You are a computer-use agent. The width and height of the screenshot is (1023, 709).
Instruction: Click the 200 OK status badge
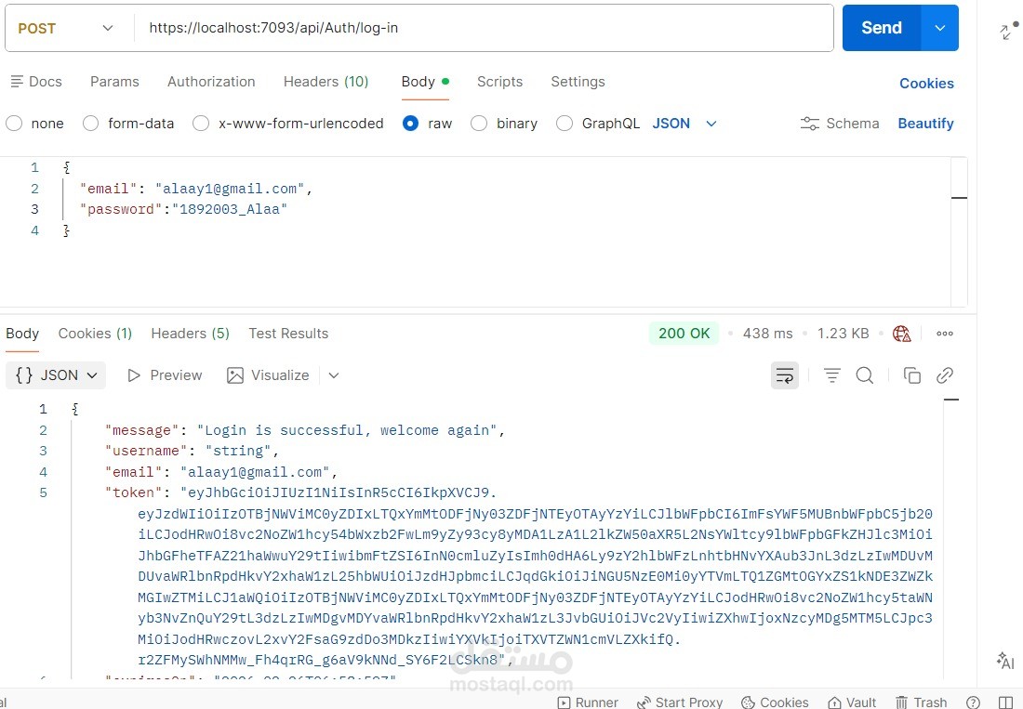point(684,333)
